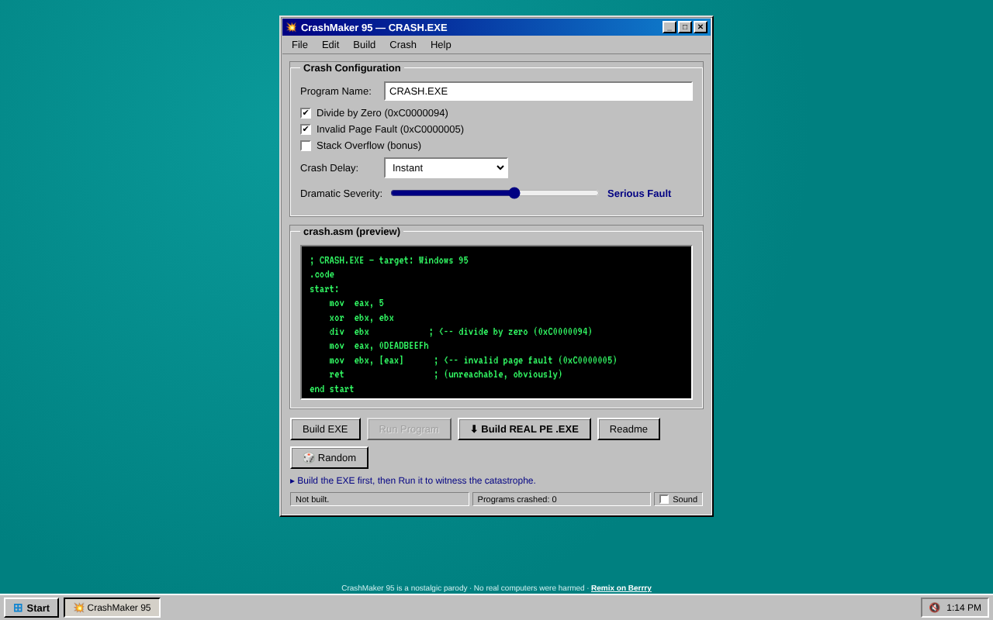Screen dimensions: 993x620
Task: Click into the Program Name field
Action: pyautogui.click(x=538, y=91)
